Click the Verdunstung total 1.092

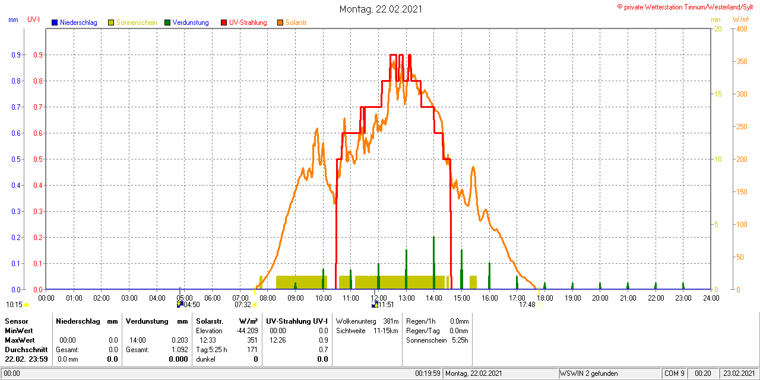tap(180, 350)
